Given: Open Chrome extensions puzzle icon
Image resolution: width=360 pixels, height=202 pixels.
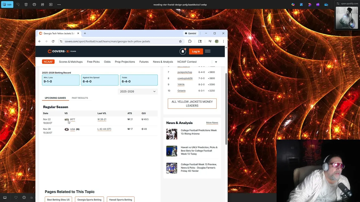Looking at the screenshot, I should point(190,41).
